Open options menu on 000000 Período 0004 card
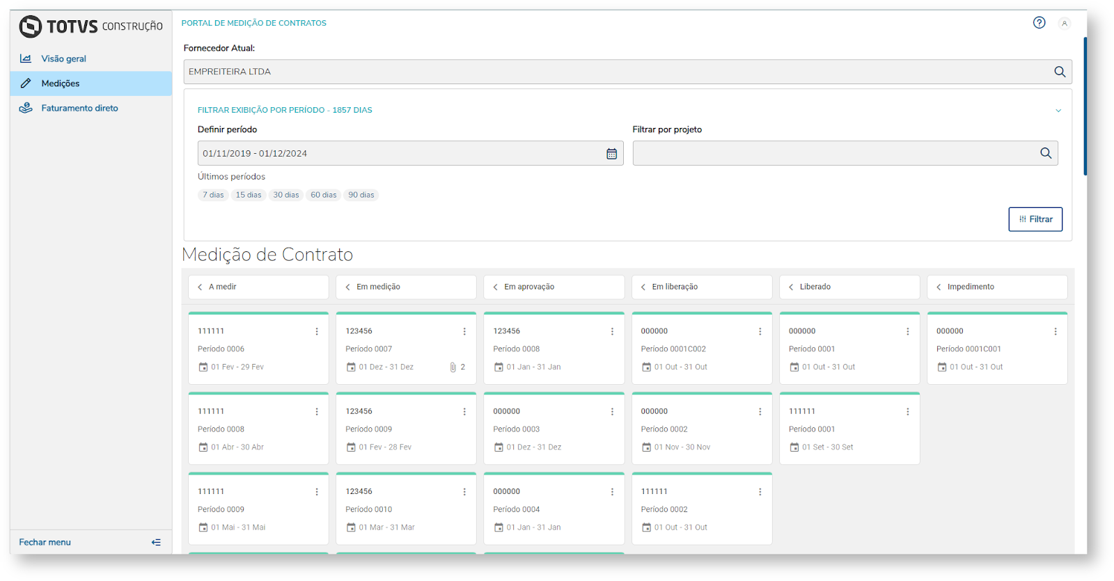Image resolution: width=1114 pixels, height=581 pixels. (x=612, y=492)
